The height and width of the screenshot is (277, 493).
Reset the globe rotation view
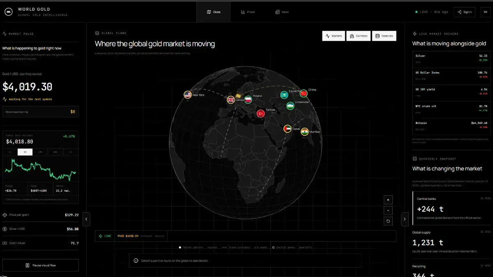[388, 221]
